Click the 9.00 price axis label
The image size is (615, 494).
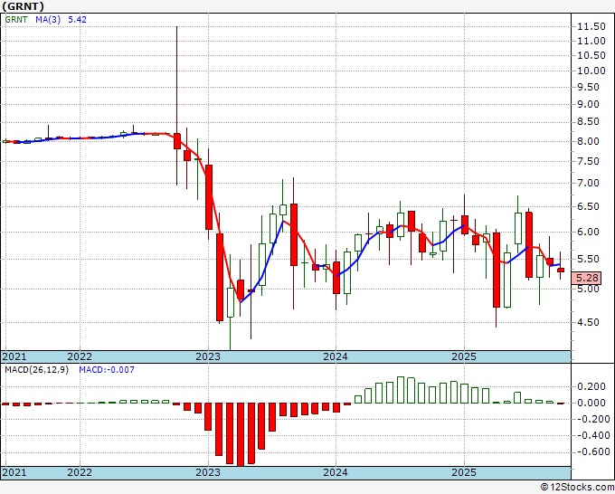tap(589, 104)
